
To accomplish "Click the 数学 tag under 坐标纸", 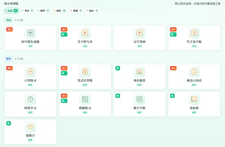I will click(x=194, y=112).
